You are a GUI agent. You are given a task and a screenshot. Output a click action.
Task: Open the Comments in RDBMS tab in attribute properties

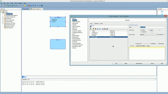[x=140, y=46]
